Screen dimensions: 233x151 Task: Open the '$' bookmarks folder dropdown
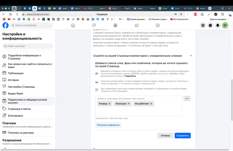[x=113, y=19]
